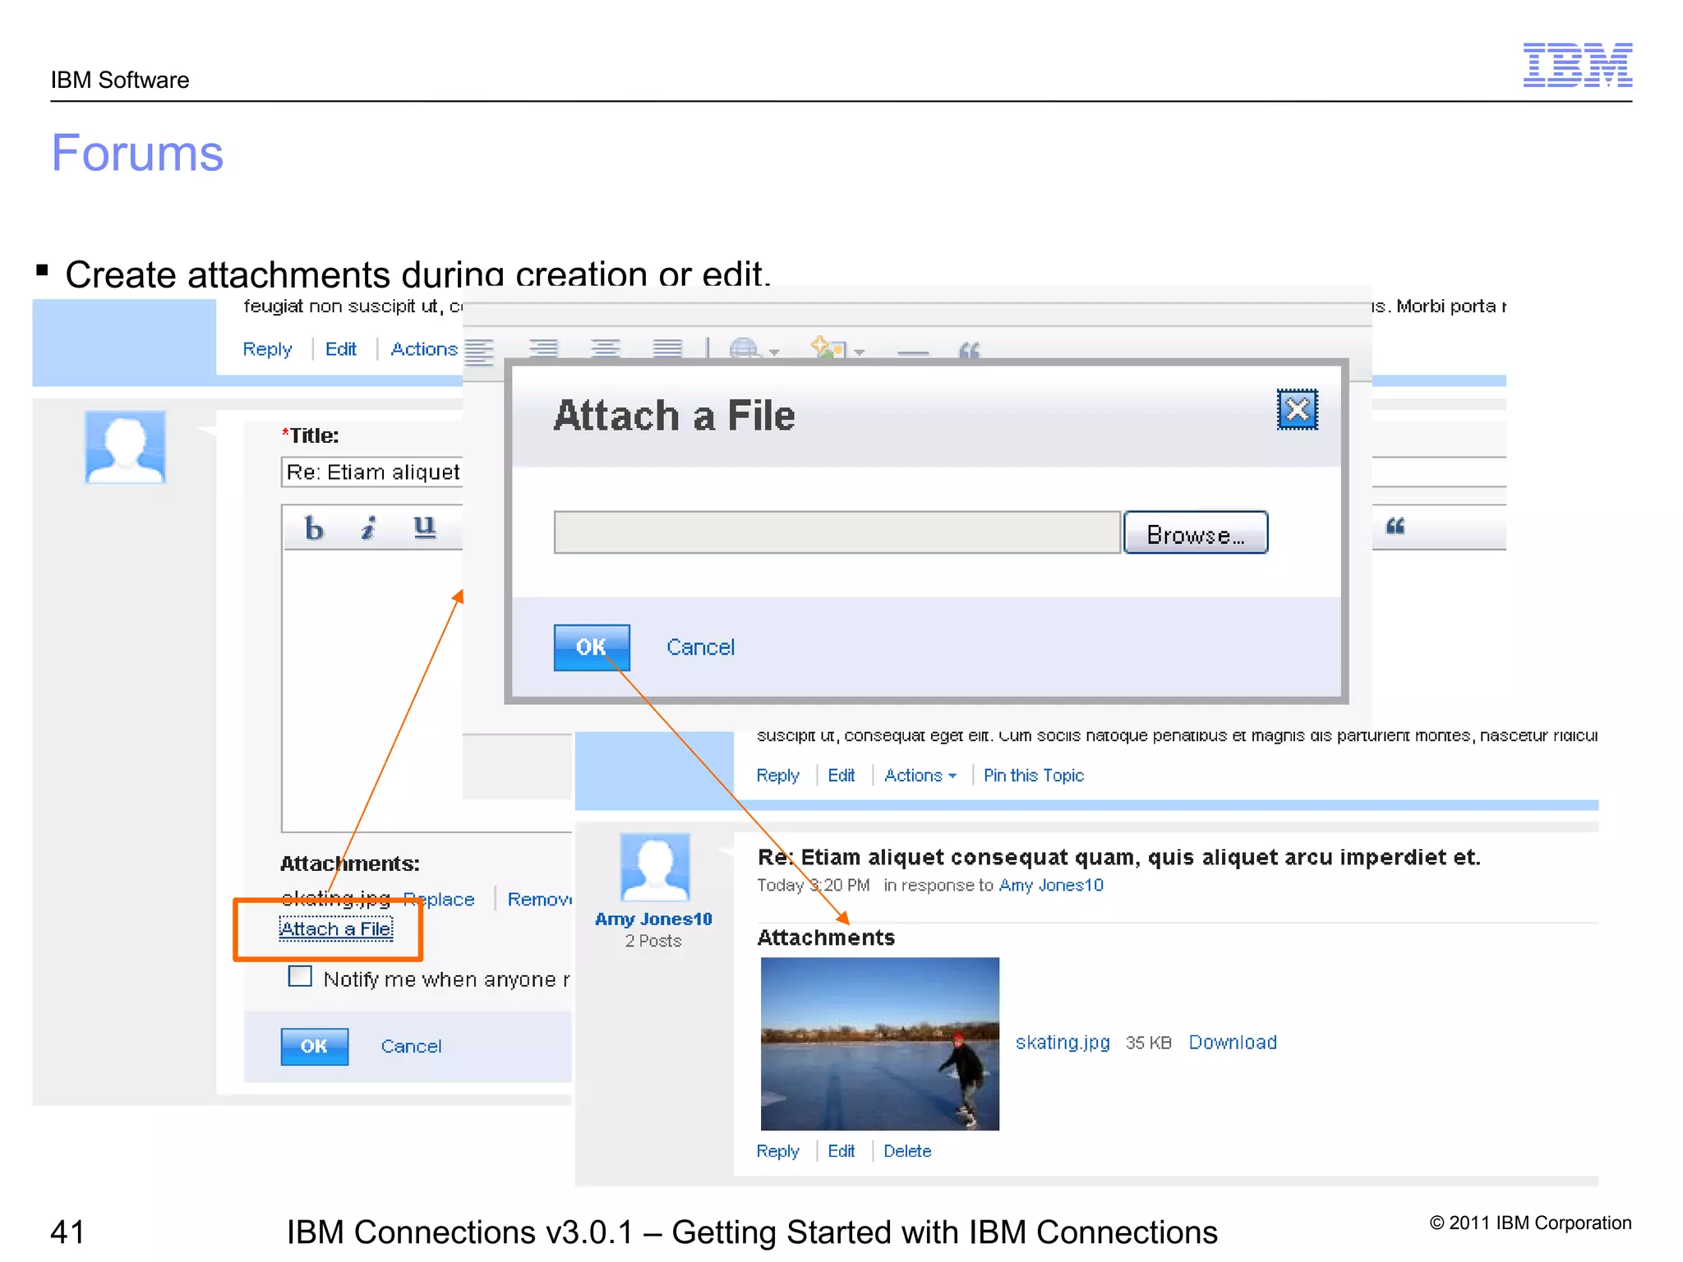Click the reply author's avatar placeholder
The height and width of the screenshot is (1262, 1683).
(x=125, y=447)
